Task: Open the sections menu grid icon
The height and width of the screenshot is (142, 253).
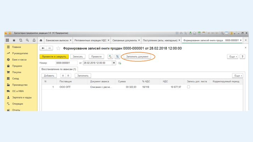Action: pos(7,40)
